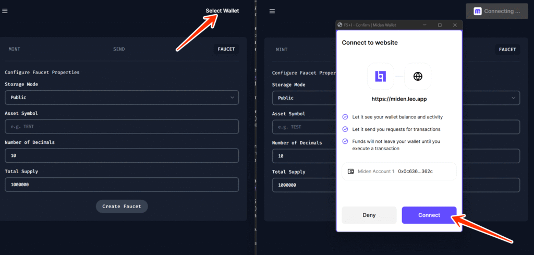Maximize the Miden Wallet popup window
The image size is (534, 255).
pos(440,25)
